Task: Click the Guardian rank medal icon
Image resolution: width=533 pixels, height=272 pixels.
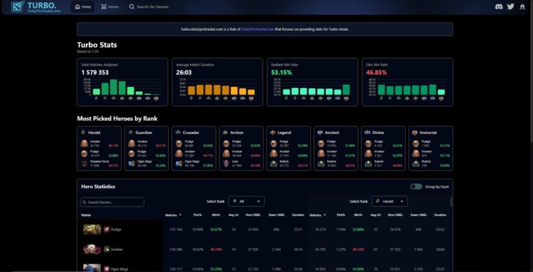Action: pos(131,133)
